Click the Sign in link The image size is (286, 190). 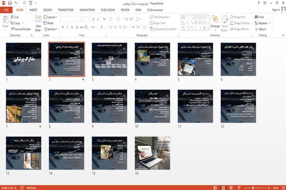[276, 10]
